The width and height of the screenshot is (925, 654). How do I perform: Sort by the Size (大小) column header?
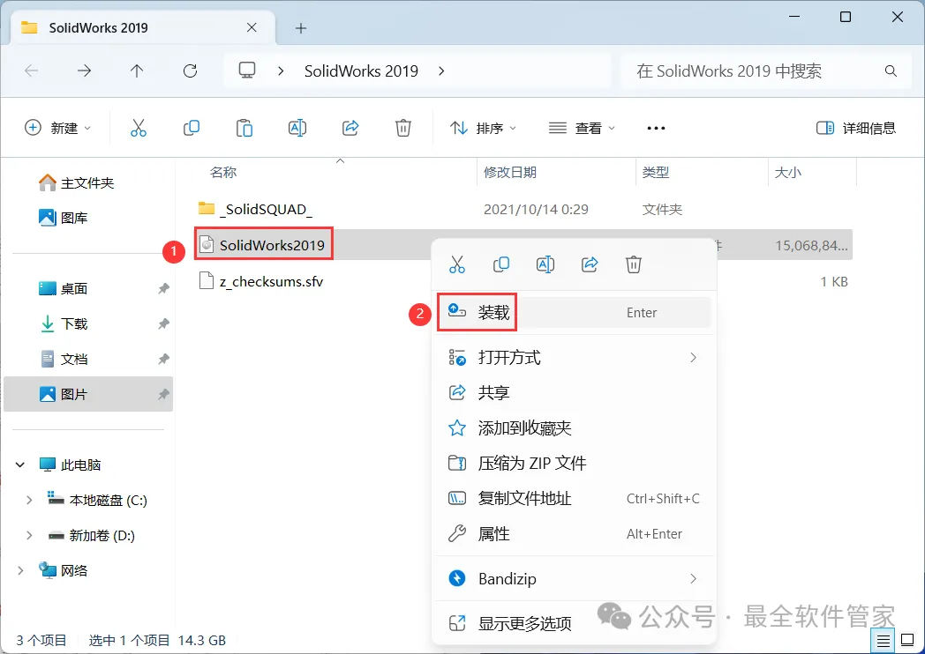[x=787, y=172]
